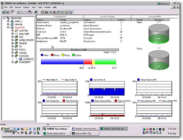Click the toolbar icon showing two people figures
This screenshot has width=183, height=140.
tap(46, 12)
